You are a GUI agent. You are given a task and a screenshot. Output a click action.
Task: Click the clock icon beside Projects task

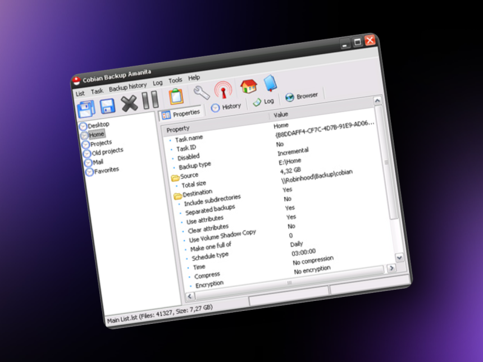(85, 144)
